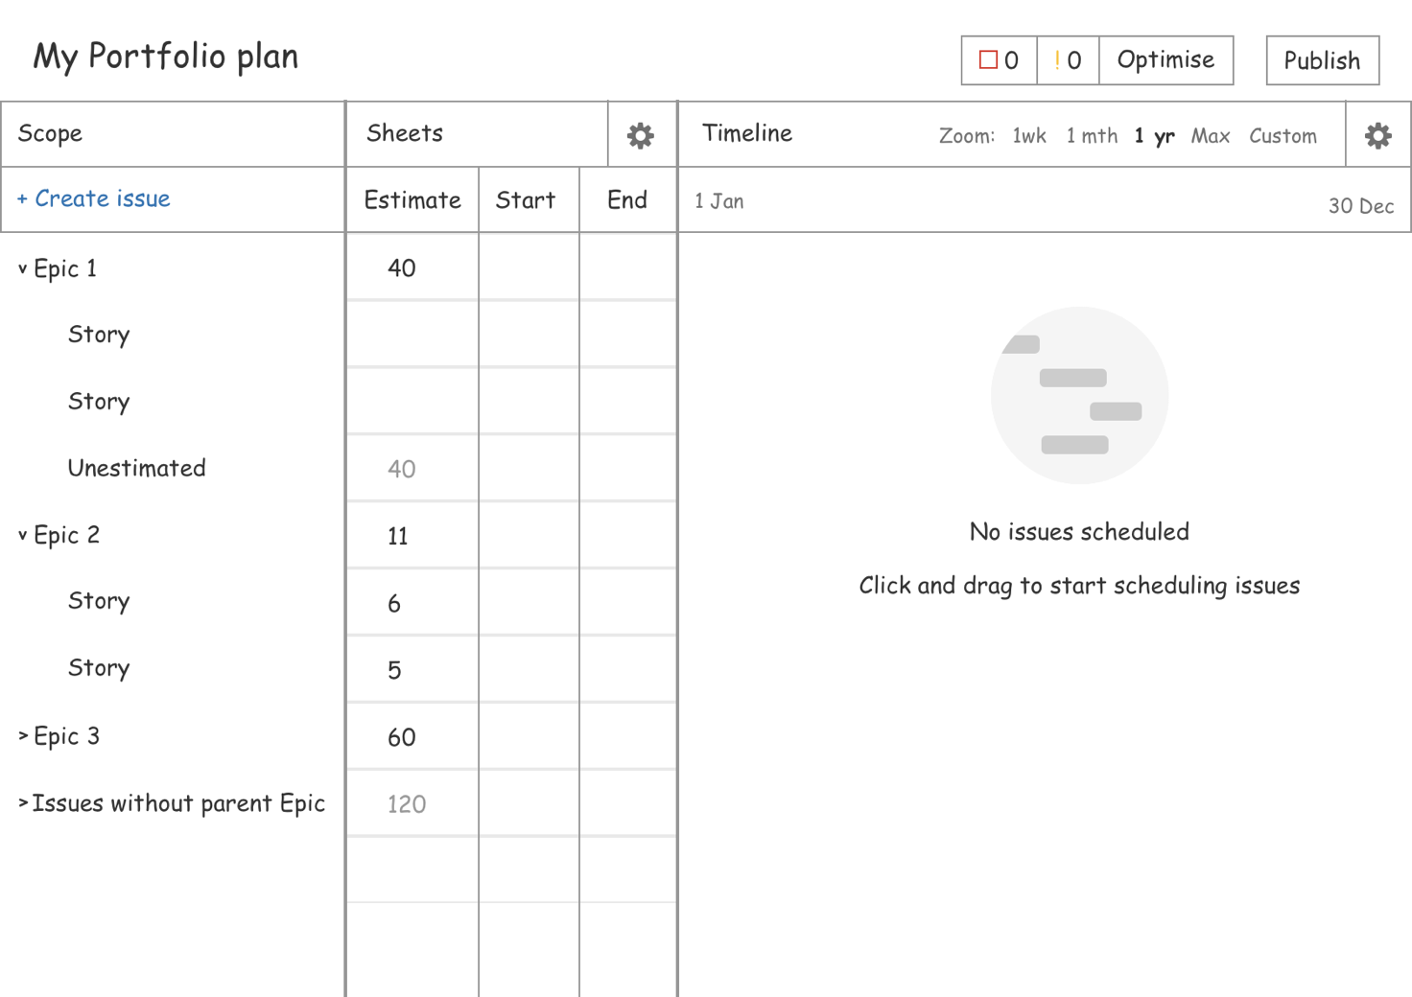Collapse Epic 2

(21, 534)
